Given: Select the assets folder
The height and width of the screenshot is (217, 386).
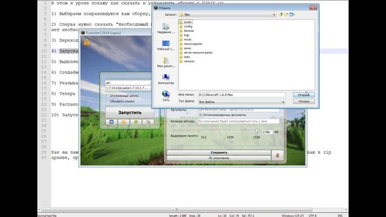Looking at the screenshot, I should 186,22.
